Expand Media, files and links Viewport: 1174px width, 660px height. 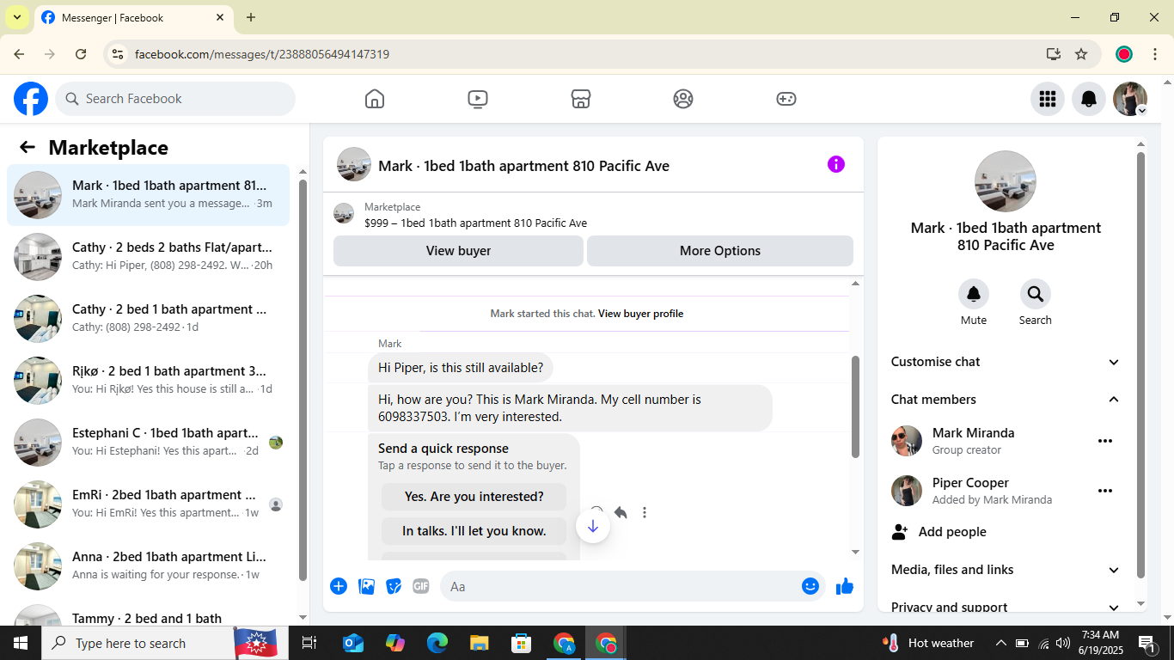pyautogui.click(x=1006, y=570)
